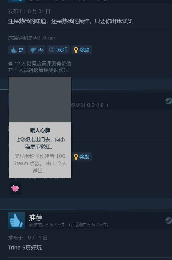The height and width of the screenshot is (260, 172).
Task: Click 奖励 button beside the award tooltip
Action: pyautogui.click(x=82, y=157)
